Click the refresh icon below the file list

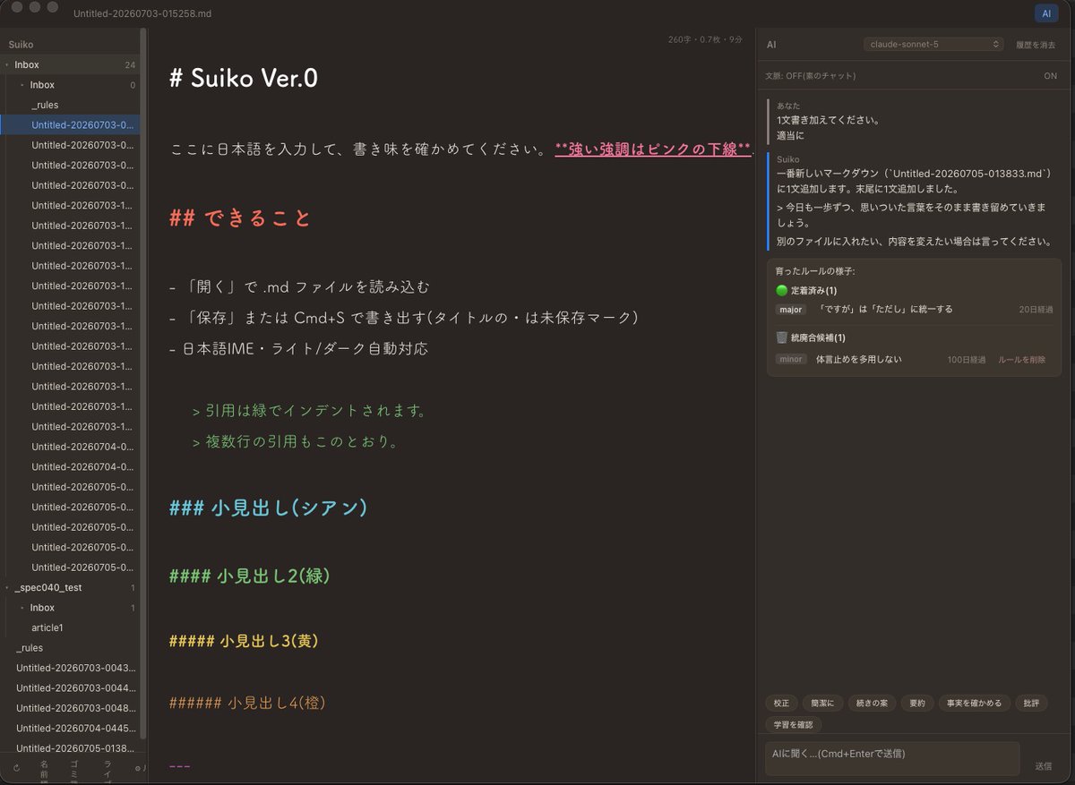(x=16, y=768)
